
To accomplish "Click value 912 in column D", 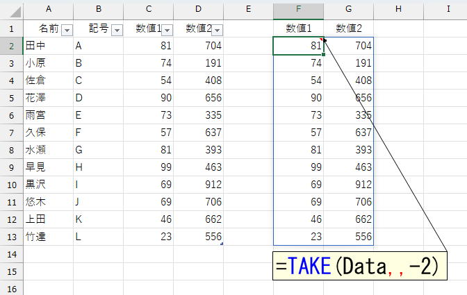I will (199, 185).
